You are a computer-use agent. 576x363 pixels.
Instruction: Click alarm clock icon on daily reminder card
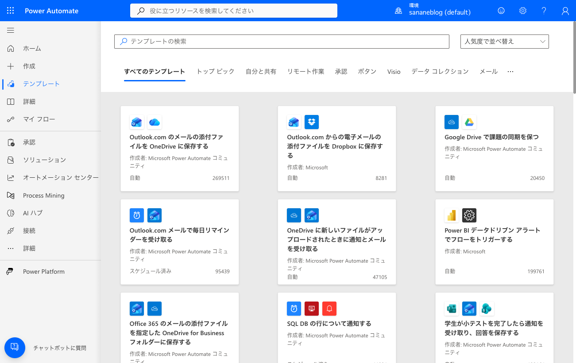tap(137, 215)
